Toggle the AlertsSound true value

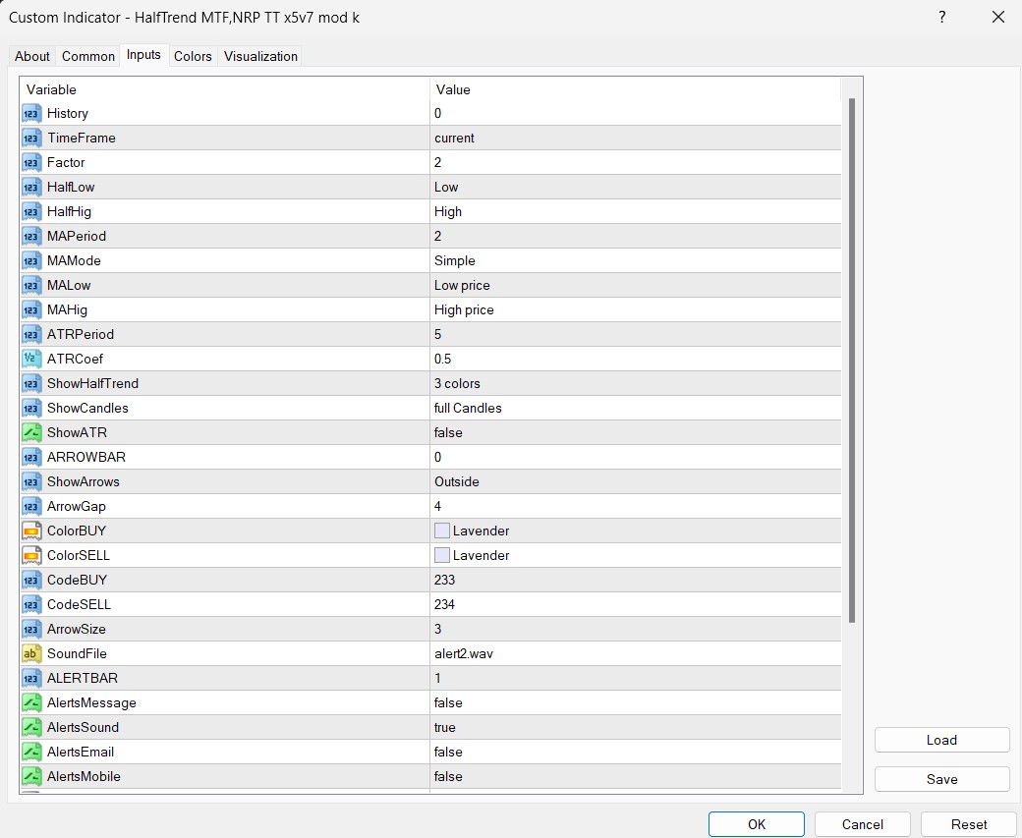point(636,727)
